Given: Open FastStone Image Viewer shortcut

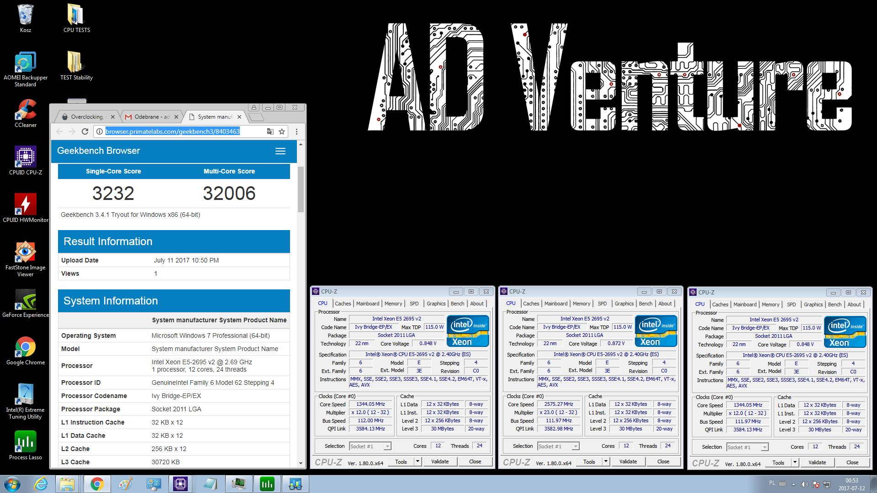Looking at the screenshot, I should tap(25, 259).
